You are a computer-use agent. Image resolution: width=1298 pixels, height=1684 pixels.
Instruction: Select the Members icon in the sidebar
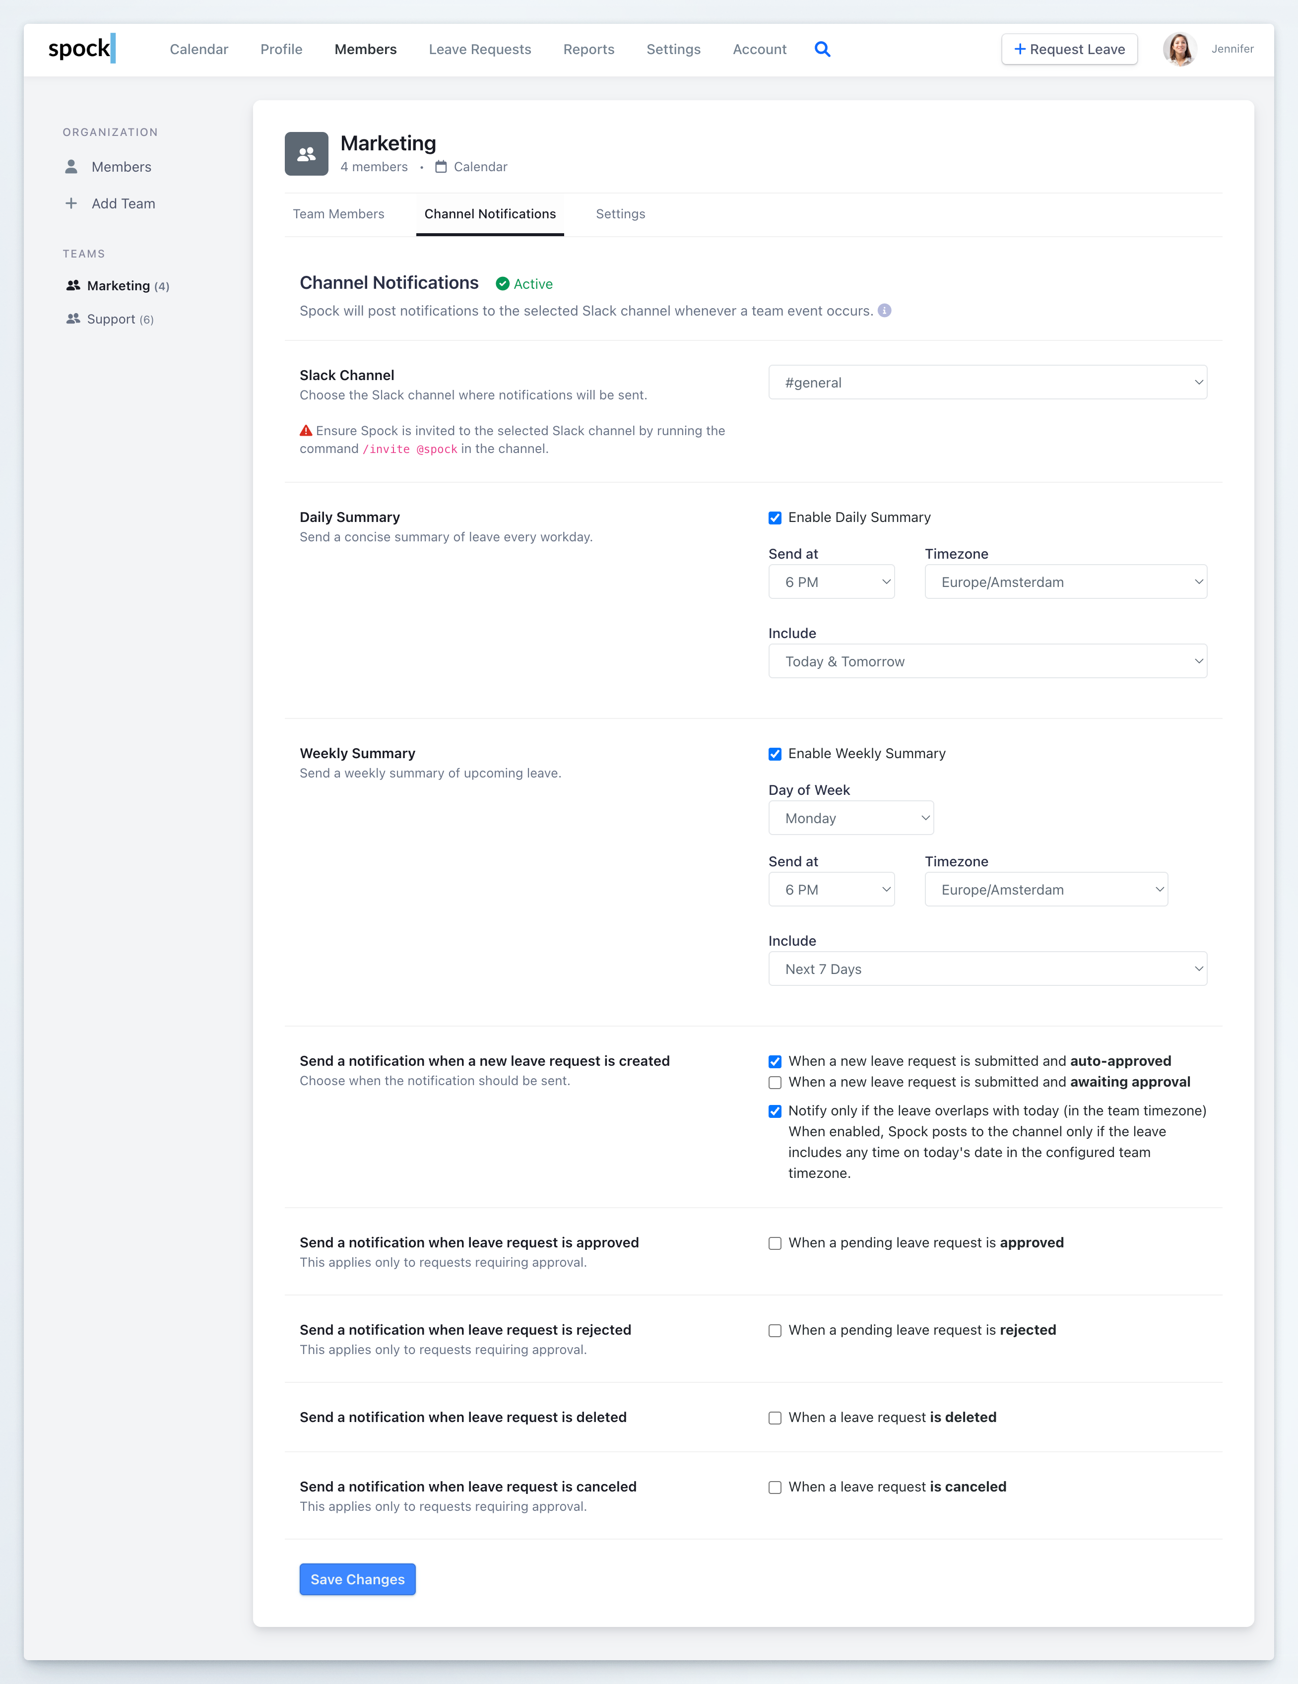tap(72, 166)
